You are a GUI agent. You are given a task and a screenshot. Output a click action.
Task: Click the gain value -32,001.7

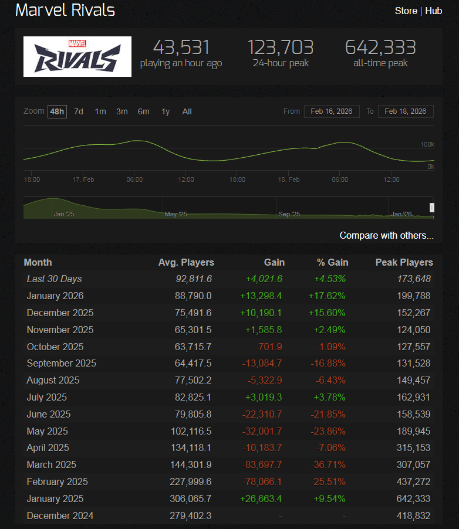(x=262, y=431)
